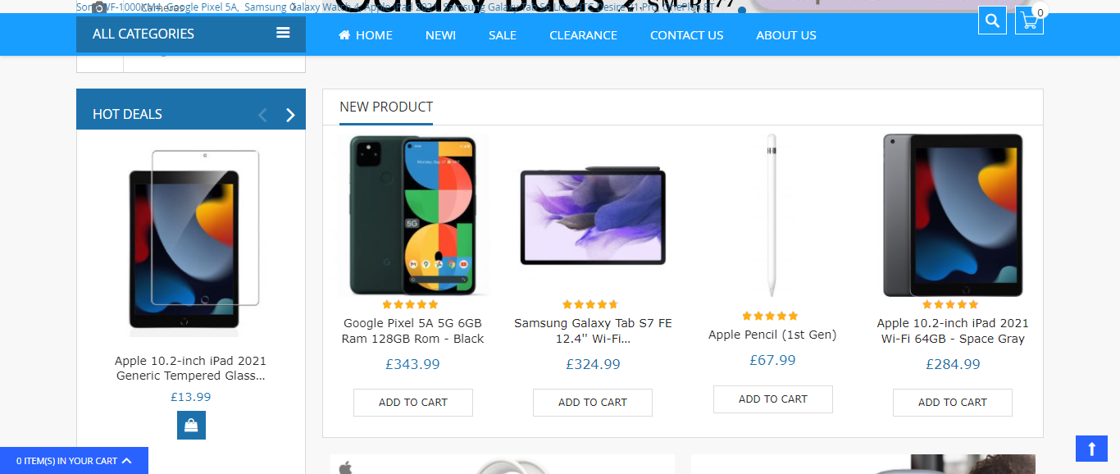Click the shopping bag icon under Hot Deals
The width and height of the screenshot is (1120, 474).
pos(191,425)
